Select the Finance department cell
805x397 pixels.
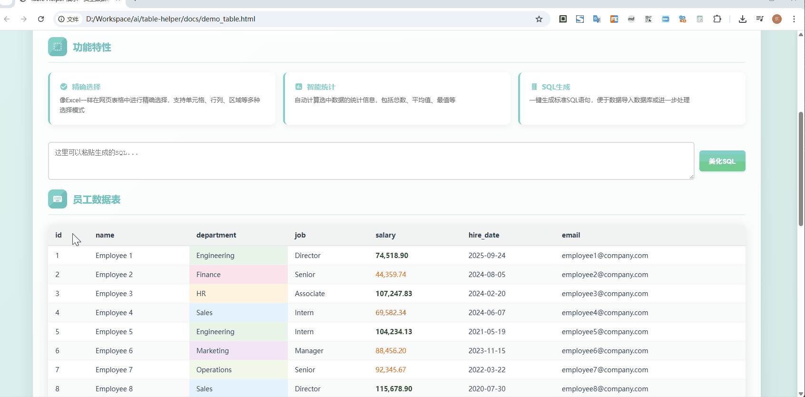pos(238,275)
